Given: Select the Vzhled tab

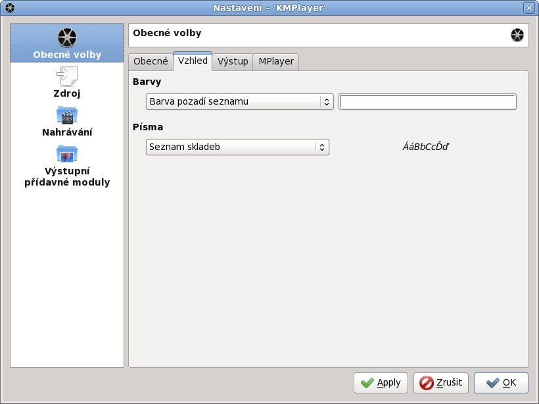Looking at the screenshot, I should click(193, 61).
